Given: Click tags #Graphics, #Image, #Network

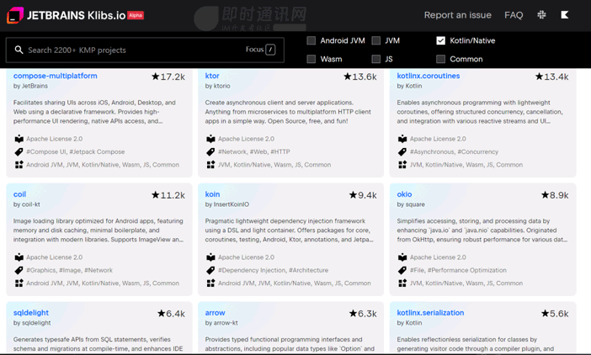Looking at the screenshot, I should 69,270.
